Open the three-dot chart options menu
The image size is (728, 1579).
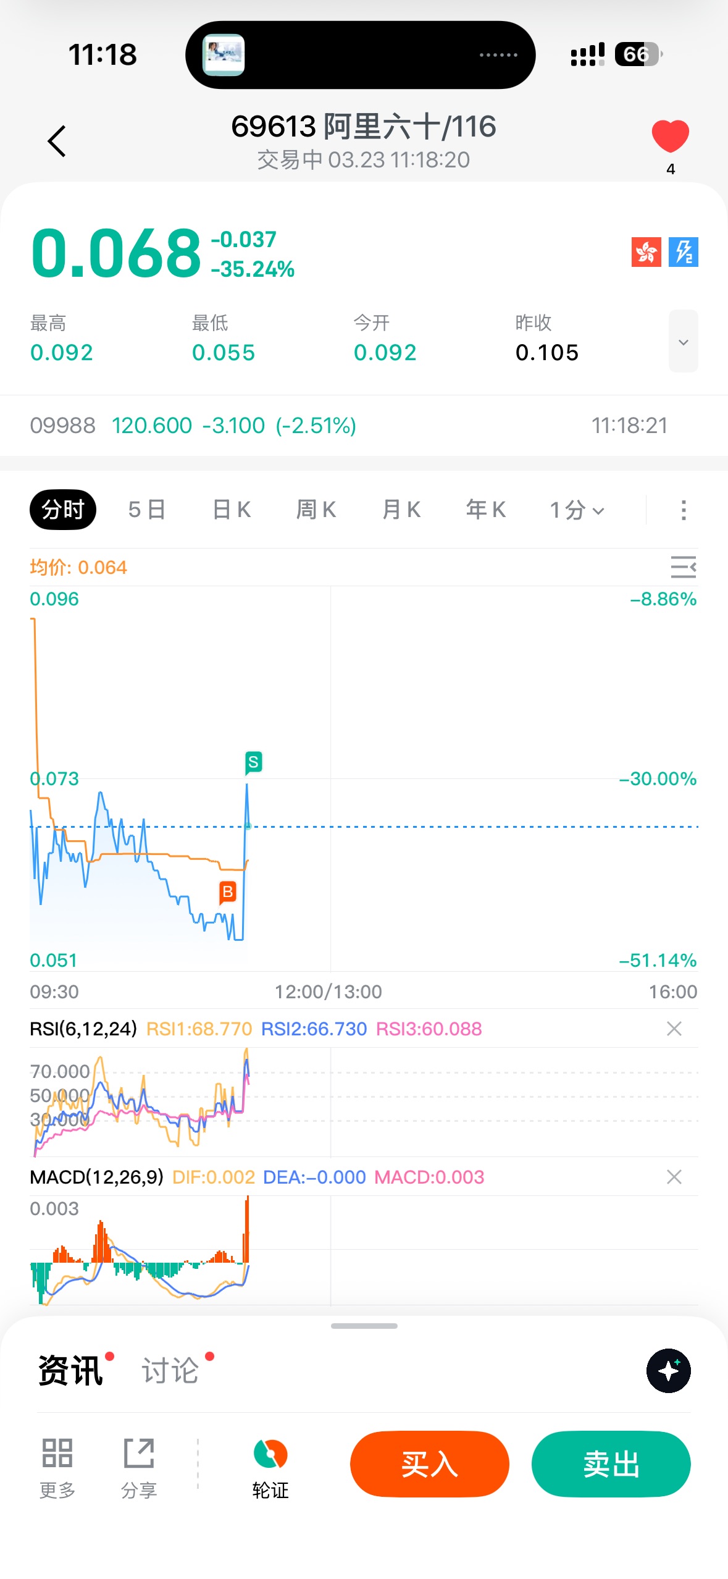pos(683,510)
